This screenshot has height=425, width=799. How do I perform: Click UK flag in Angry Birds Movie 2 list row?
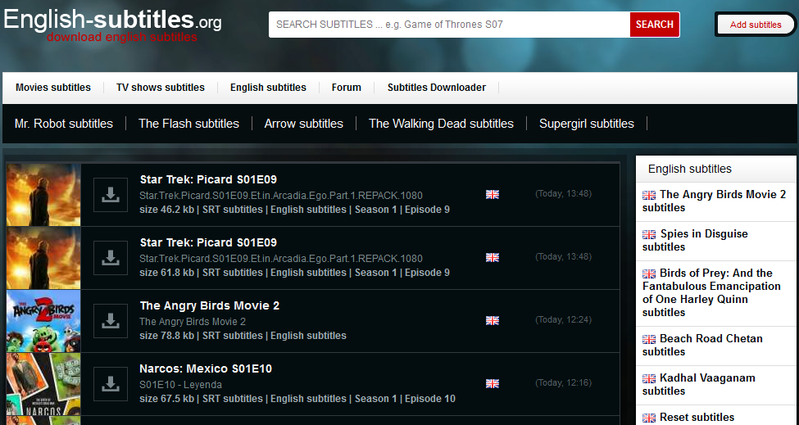(x=493, y=321)
